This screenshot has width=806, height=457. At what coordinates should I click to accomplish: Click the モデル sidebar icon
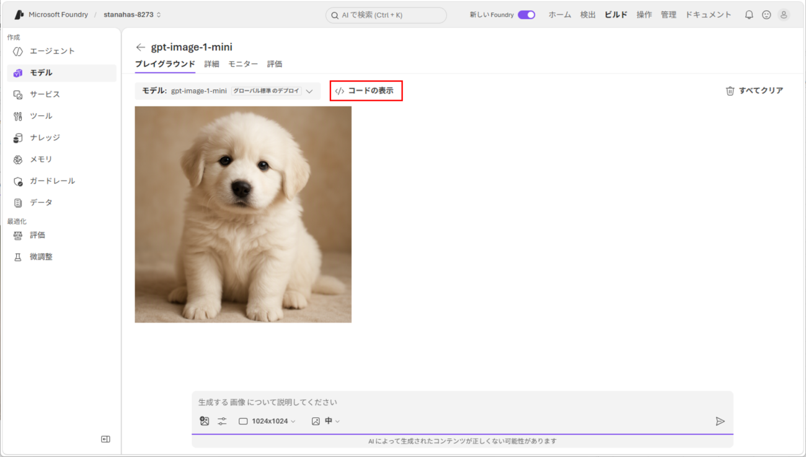(x=18, y=73)
